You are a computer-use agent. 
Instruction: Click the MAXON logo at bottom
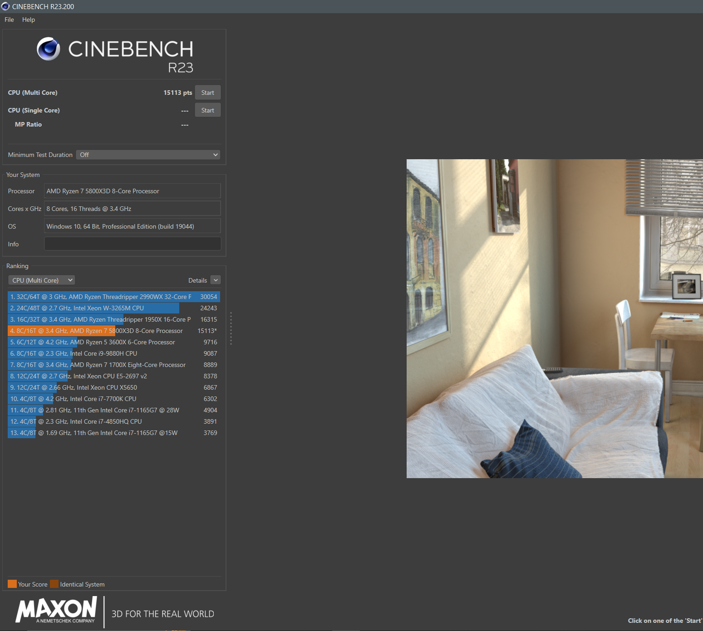point(56,610)
